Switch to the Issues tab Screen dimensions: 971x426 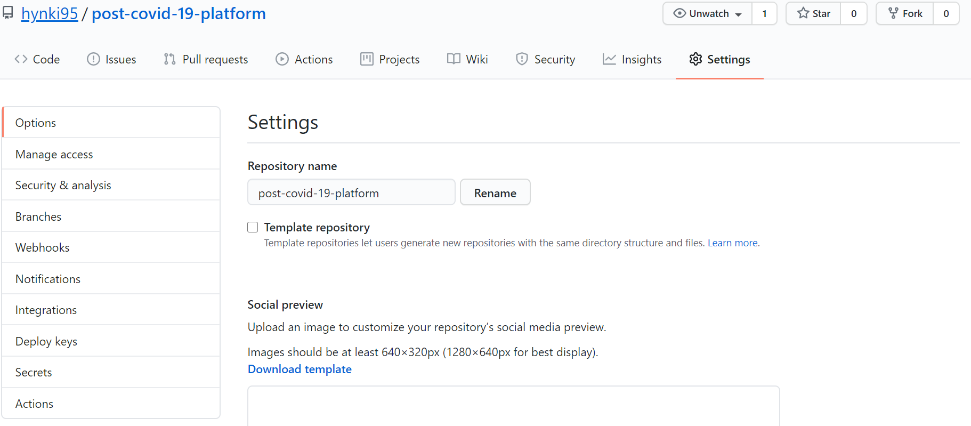click(112, 59)
